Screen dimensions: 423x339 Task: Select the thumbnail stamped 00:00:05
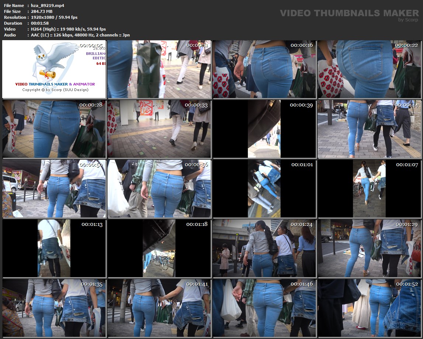(x=54, y=69)
